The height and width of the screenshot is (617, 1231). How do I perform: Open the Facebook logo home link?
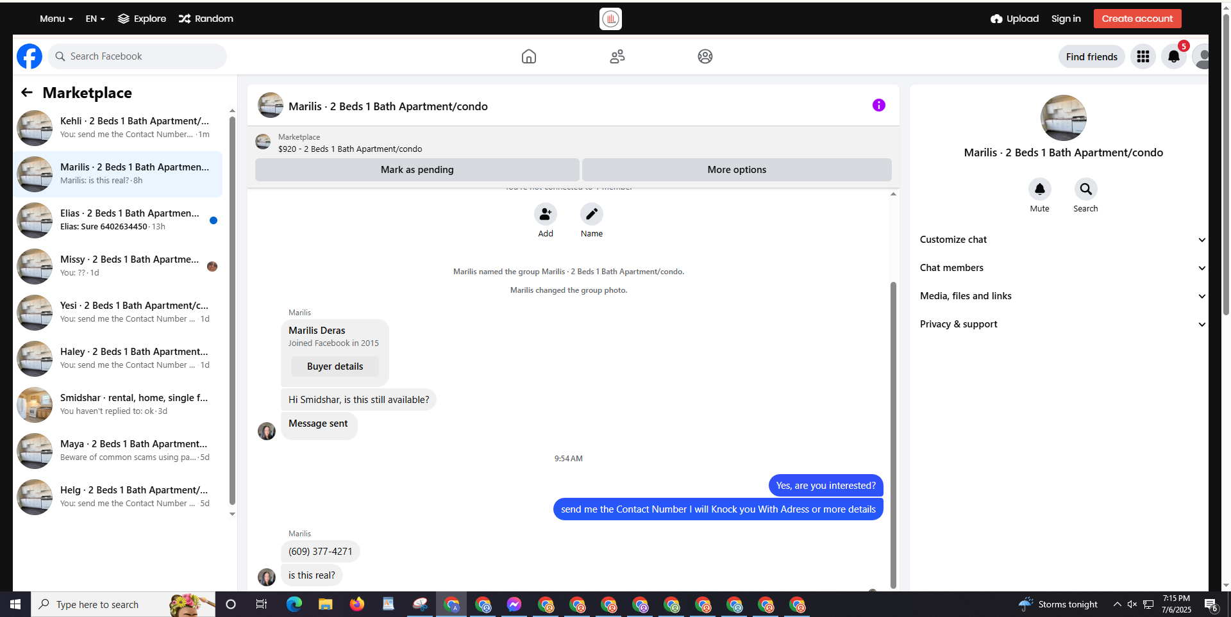tap(29, 56)
